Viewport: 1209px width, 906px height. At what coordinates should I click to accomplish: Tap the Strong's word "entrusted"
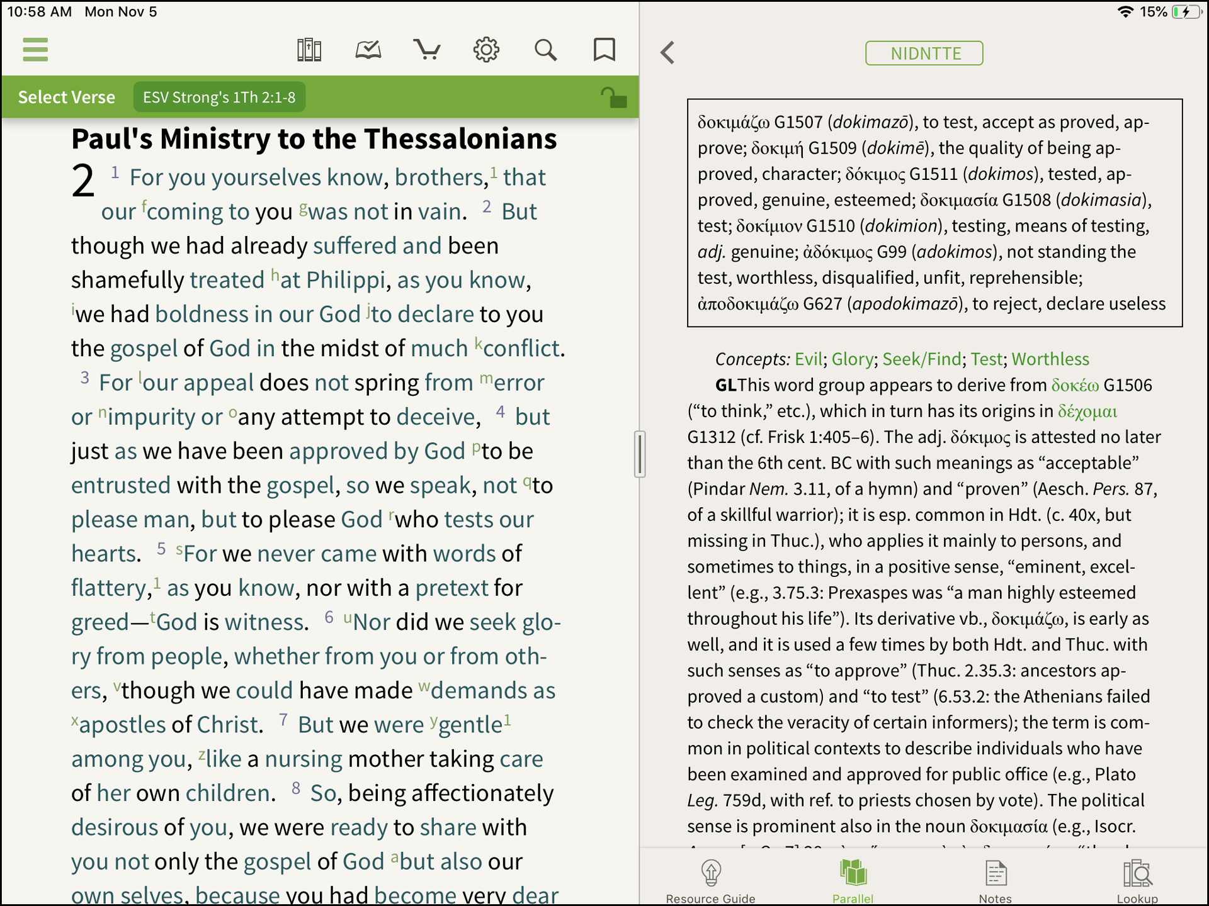(x=121, y=485)
